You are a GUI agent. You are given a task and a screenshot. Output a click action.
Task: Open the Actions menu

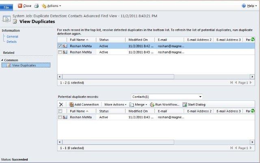[51, 6]
